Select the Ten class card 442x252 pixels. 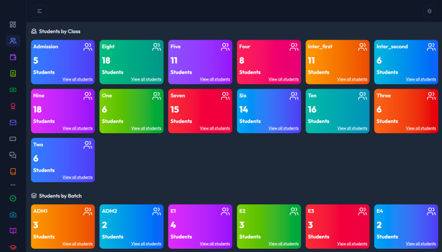(337, 111)
